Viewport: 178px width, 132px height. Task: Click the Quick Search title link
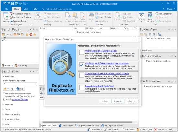point(101,51)
